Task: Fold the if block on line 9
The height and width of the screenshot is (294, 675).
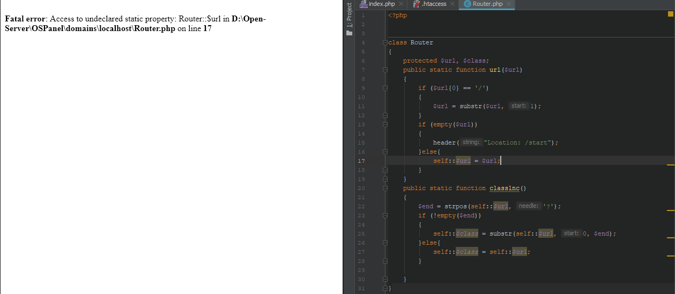Action: (x=385, y=88)
